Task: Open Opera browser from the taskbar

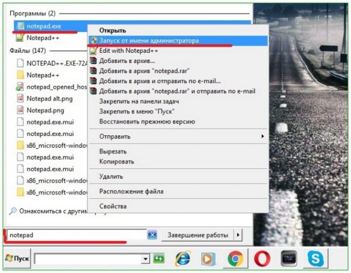Action: [262, 259]
